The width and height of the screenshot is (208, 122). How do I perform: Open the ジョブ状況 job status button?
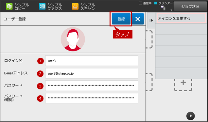click(190, 7)
